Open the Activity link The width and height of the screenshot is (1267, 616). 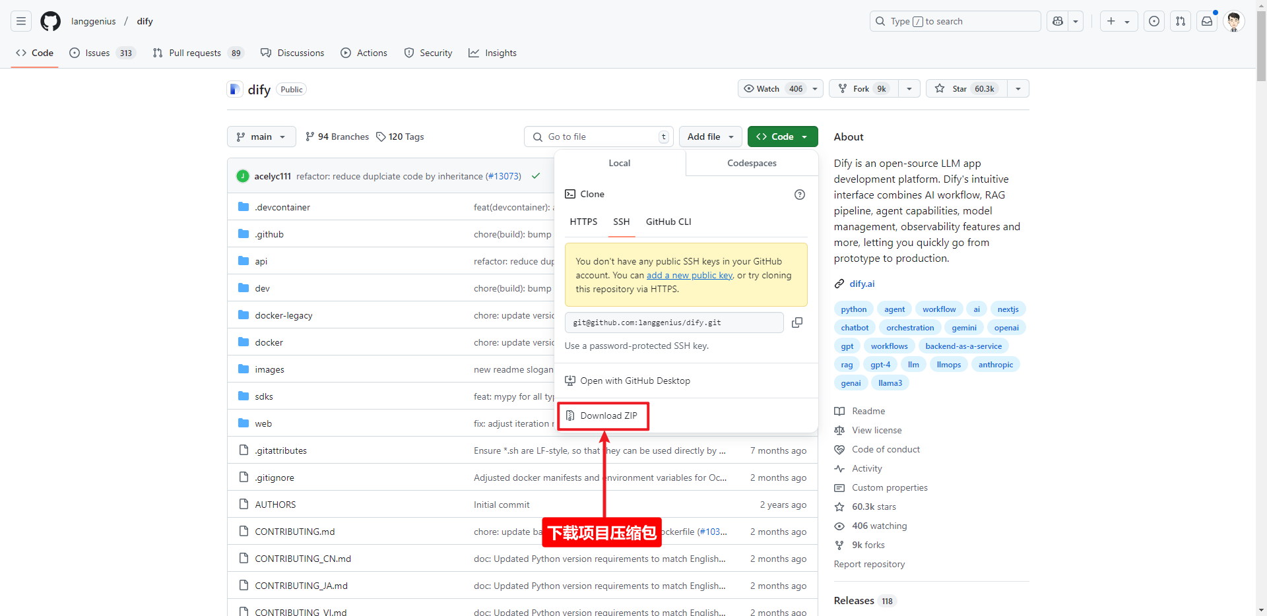pos(866,468)
